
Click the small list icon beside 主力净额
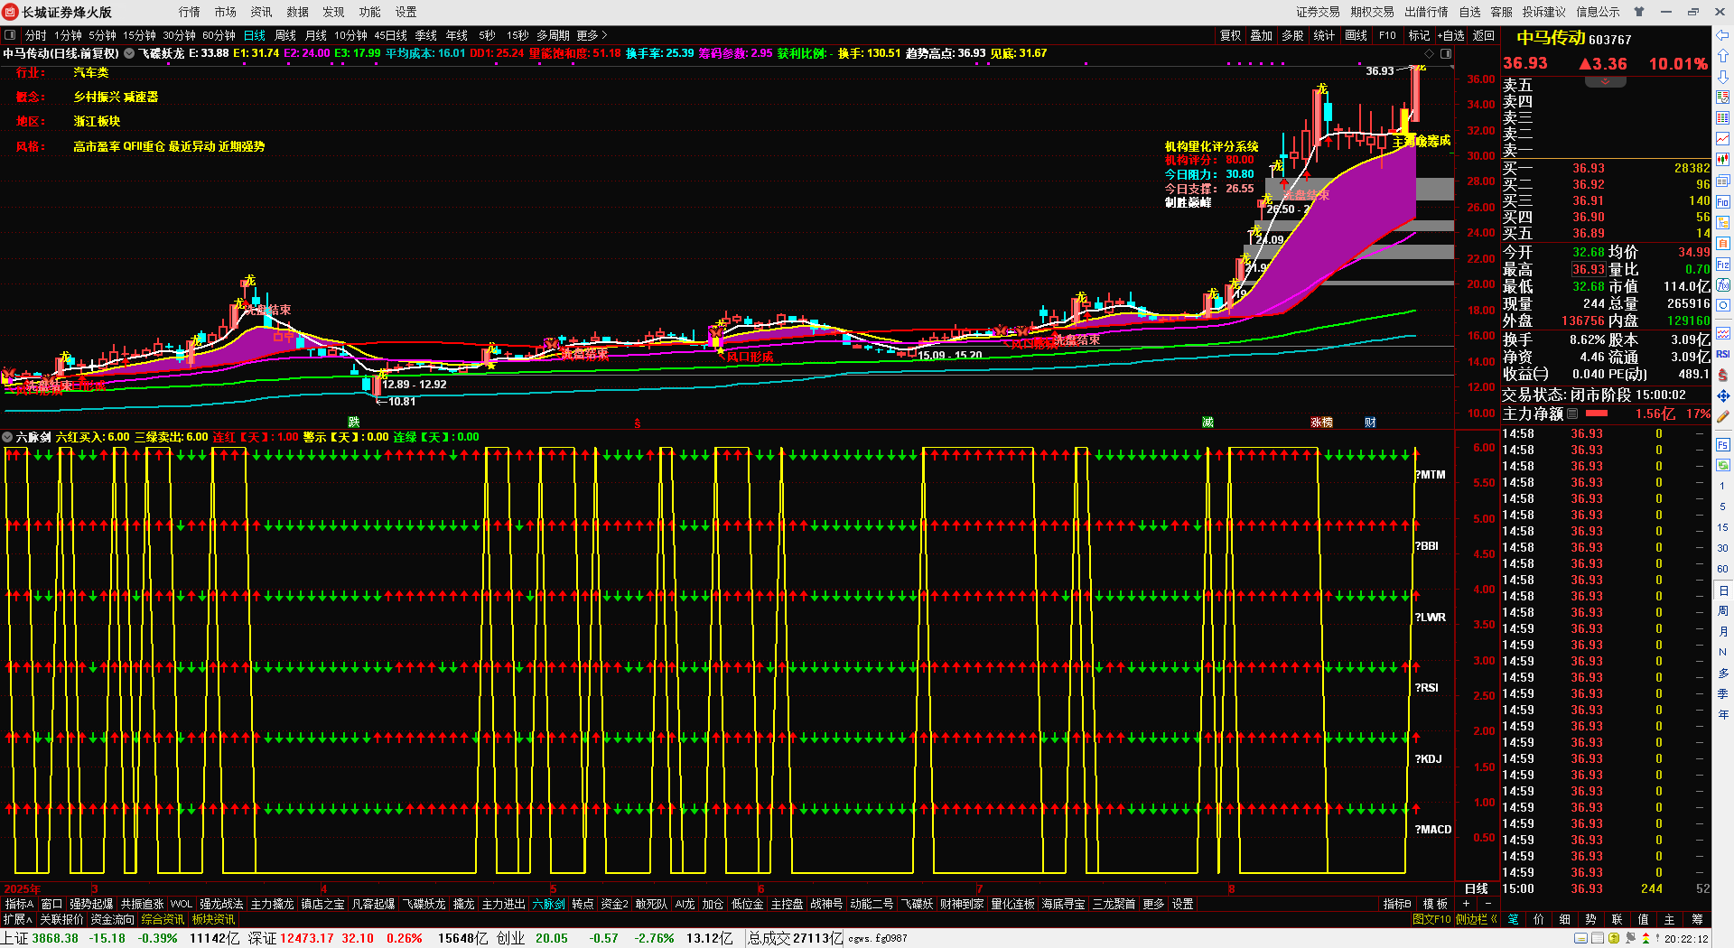(1572, 414)
